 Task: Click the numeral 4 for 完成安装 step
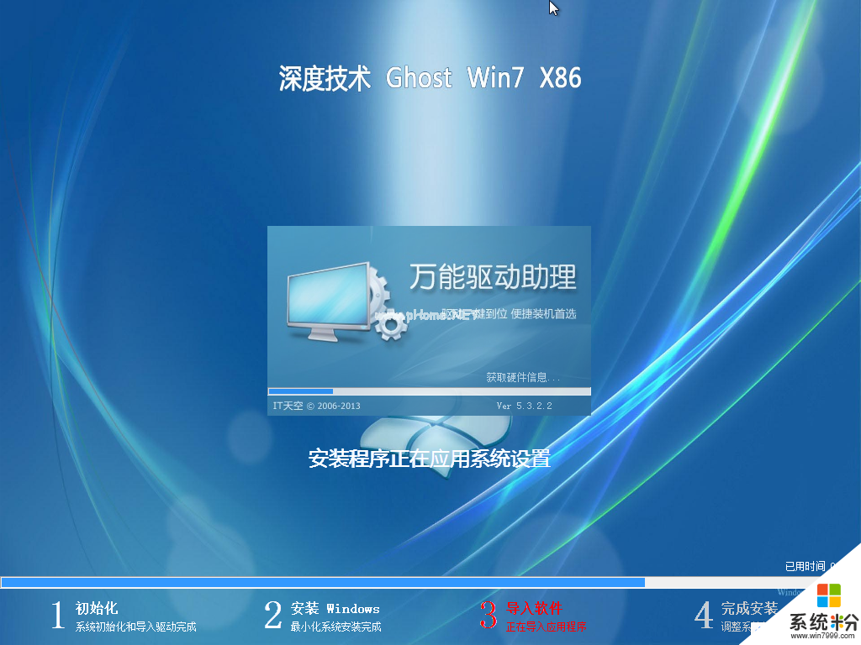tap(704, 615)
